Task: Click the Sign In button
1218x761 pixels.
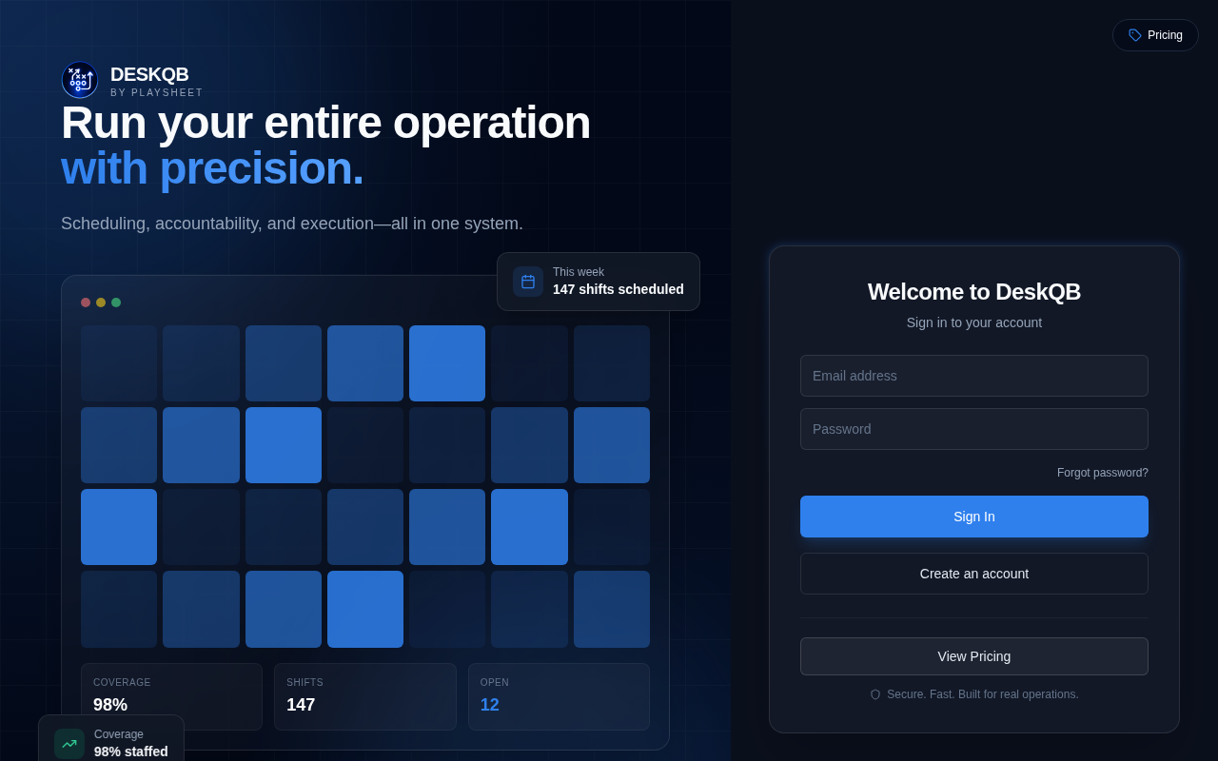Action: point(974,517)
